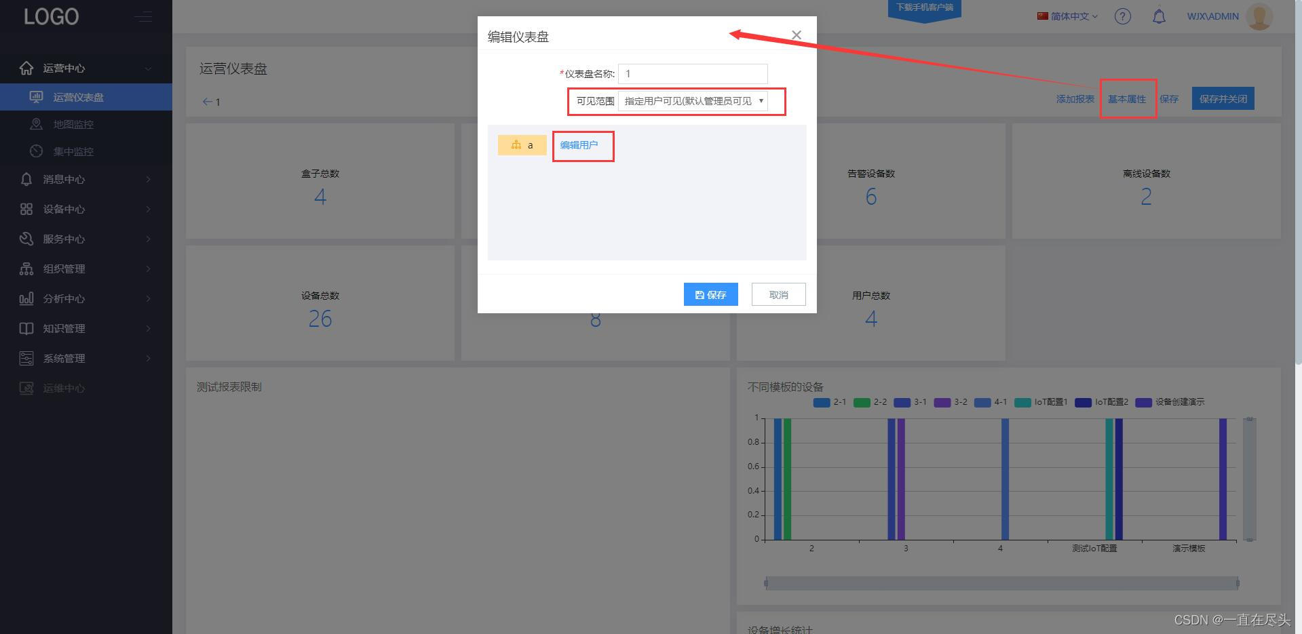Expand the 知识管理 menu chevron
Viewport: 1302px width, 634px height.
point(148,328)
